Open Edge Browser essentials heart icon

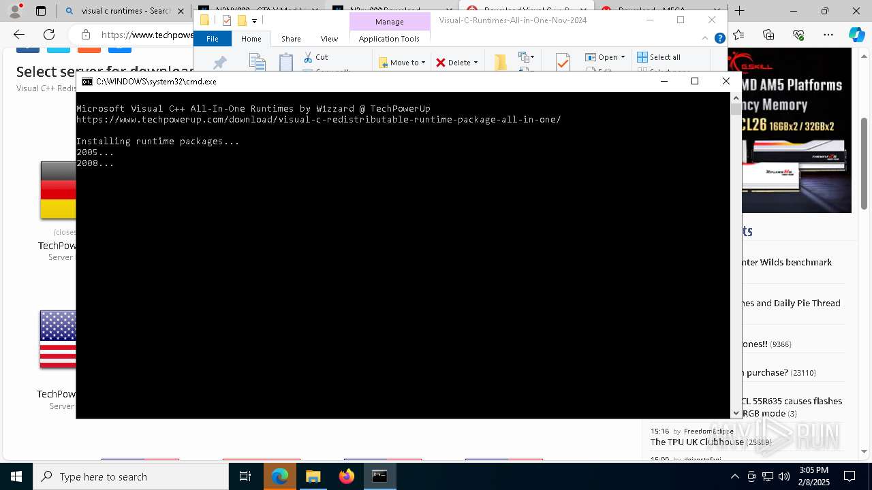pos(798,35)
